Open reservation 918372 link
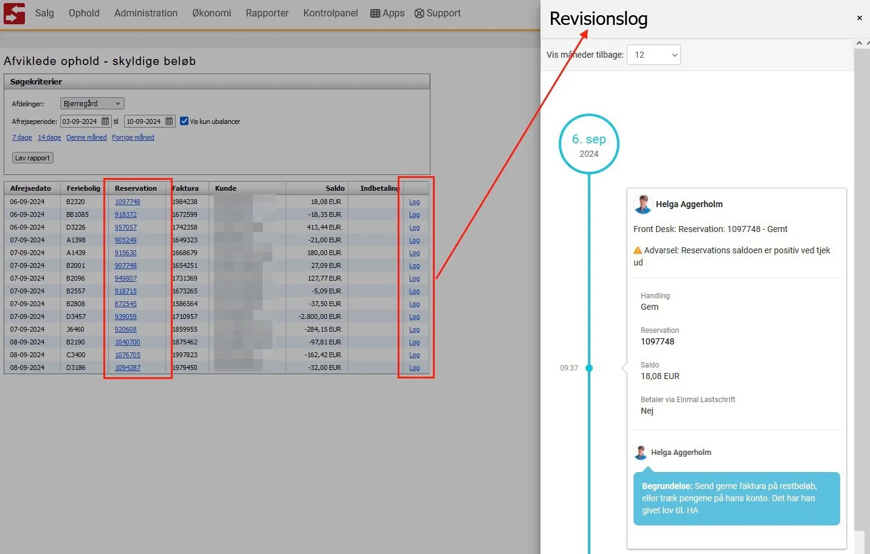This screenshot has height=554, width=870. point(126,215)
